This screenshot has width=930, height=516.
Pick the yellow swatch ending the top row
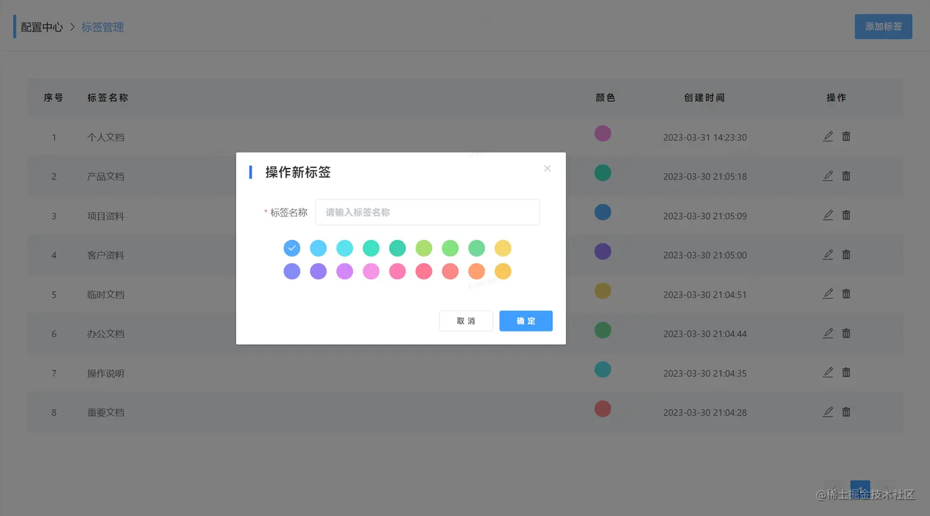503,248
